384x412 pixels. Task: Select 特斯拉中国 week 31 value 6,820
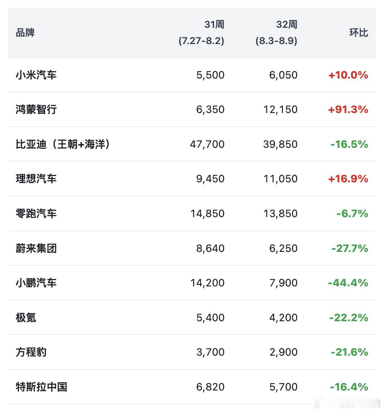click(210, 387)
